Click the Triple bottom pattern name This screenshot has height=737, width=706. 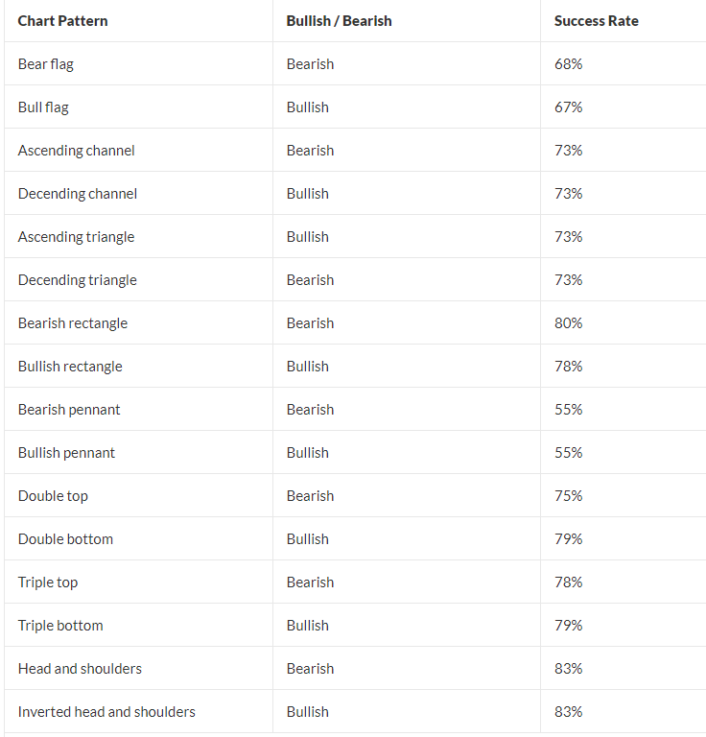[x=60, y=626]
